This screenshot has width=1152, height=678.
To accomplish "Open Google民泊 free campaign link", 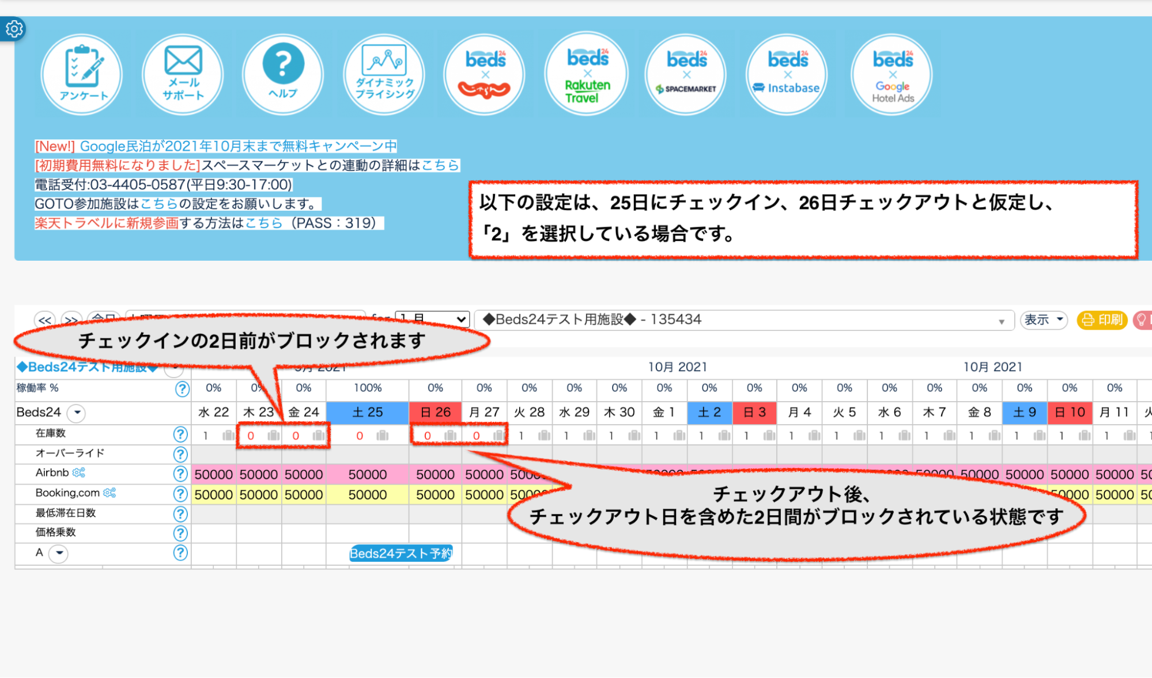I will [x=238, y=146].
